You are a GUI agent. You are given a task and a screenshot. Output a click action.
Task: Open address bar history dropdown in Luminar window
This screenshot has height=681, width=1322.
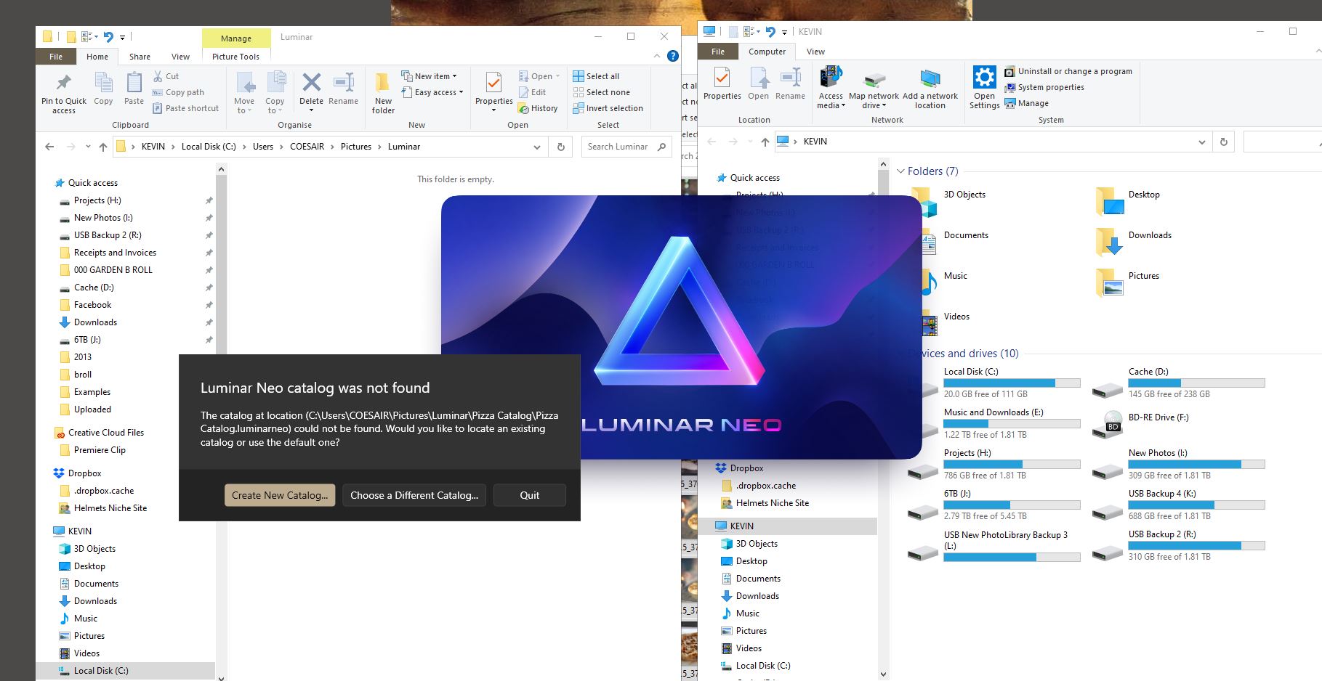coord(536,147)
